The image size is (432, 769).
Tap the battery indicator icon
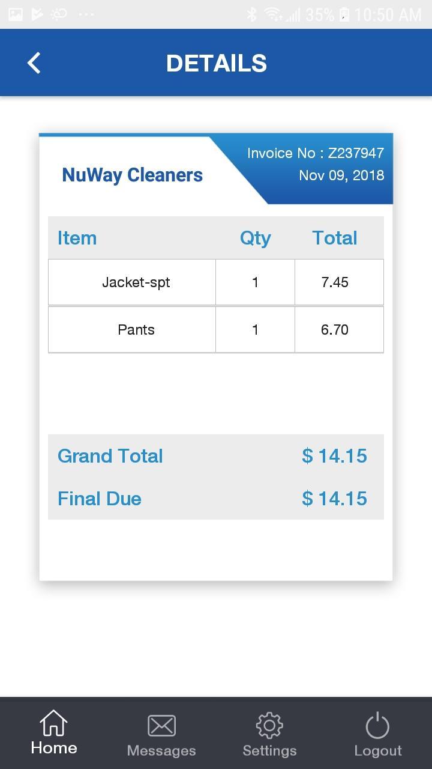coord(344,14)
